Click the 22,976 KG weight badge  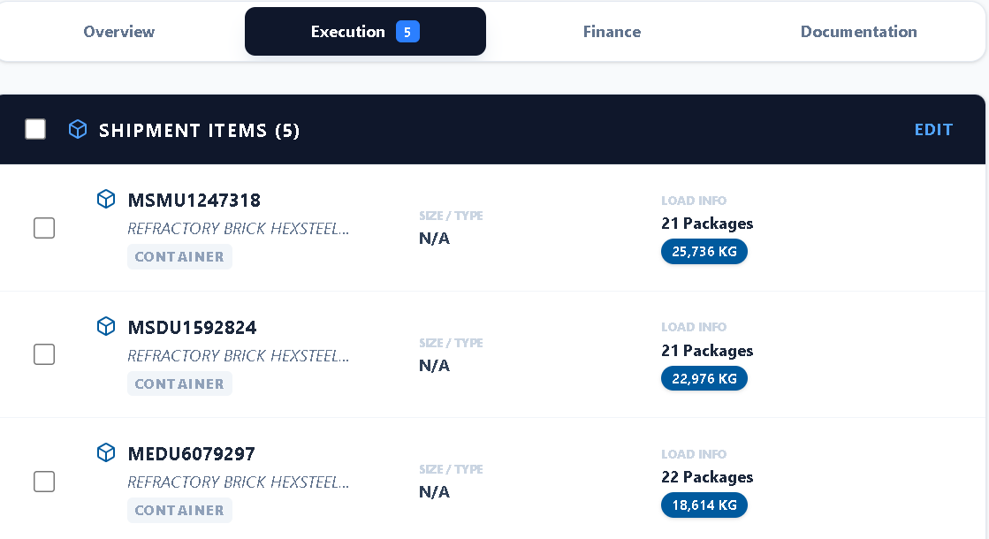tap(704, 378)
